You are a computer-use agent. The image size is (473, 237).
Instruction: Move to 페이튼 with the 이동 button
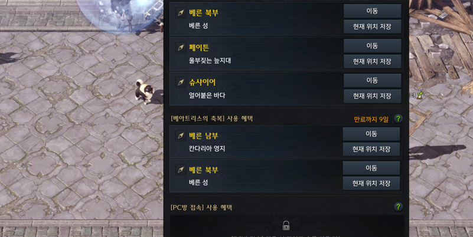click(372, 46)
